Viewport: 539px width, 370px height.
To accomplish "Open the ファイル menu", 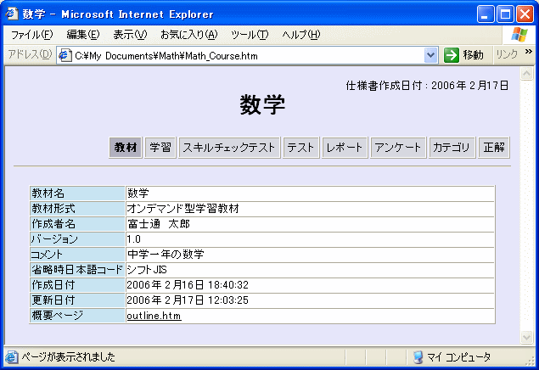I will click(x=31, y=35).
